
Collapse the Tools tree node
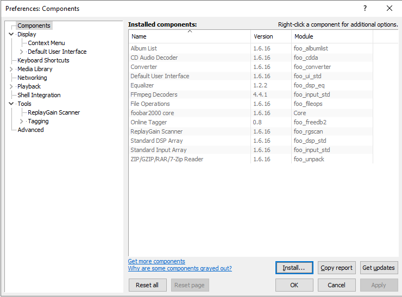coord(11,104)
